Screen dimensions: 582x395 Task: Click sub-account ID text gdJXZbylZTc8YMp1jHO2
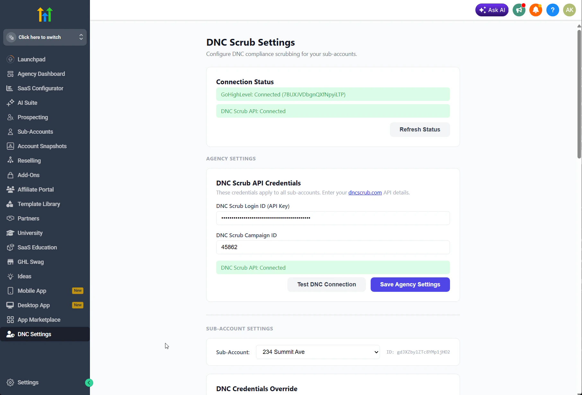(423, 352)
